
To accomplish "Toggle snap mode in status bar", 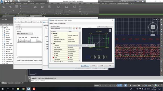I will coord(103,85).
